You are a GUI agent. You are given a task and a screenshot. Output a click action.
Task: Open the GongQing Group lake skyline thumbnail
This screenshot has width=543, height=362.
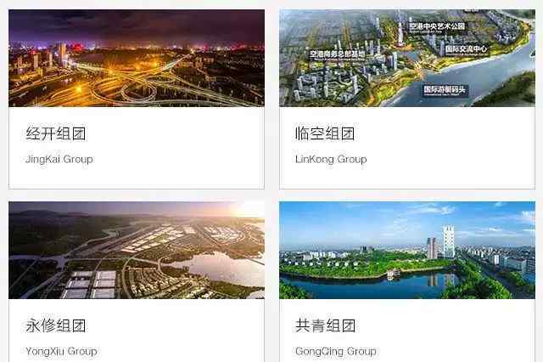tap(407, 250)
